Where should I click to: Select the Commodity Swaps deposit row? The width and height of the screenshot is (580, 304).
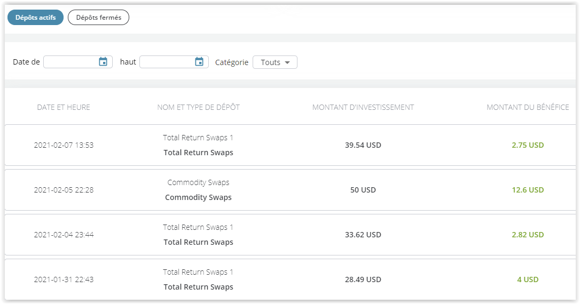(x=198, y=190)
